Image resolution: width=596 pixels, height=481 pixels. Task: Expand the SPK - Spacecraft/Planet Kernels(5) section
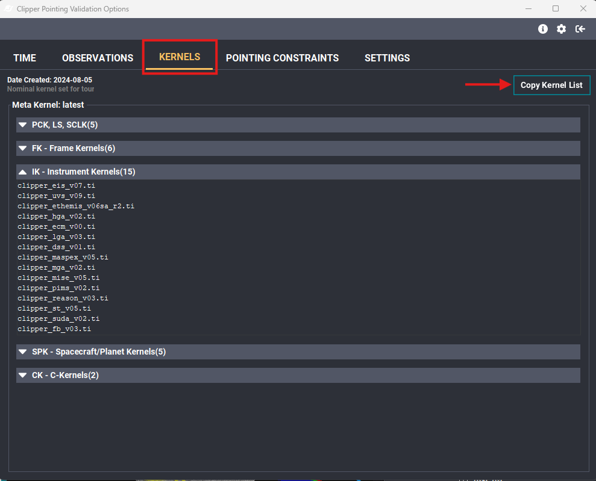[x=298, y=352]
